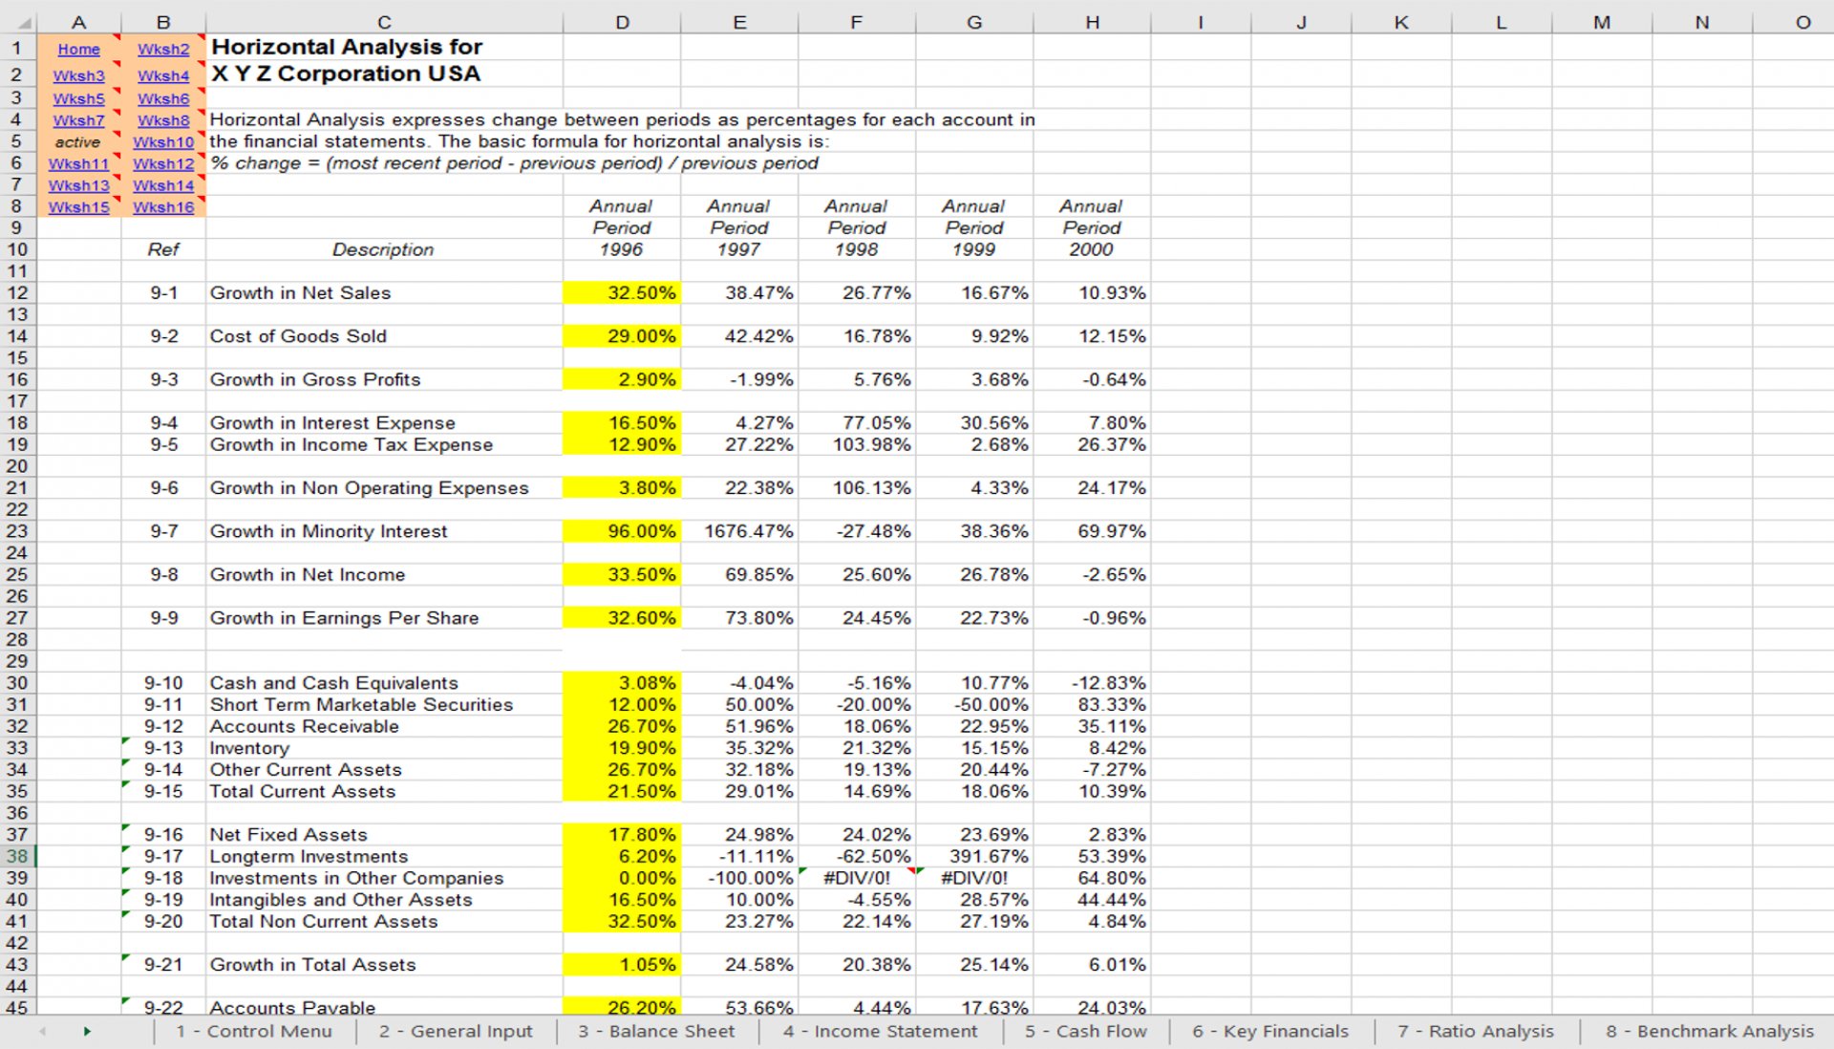Click the previous sheet navigation arrow
This screenshot has width=1834, height=1049.
point(42,1031)
